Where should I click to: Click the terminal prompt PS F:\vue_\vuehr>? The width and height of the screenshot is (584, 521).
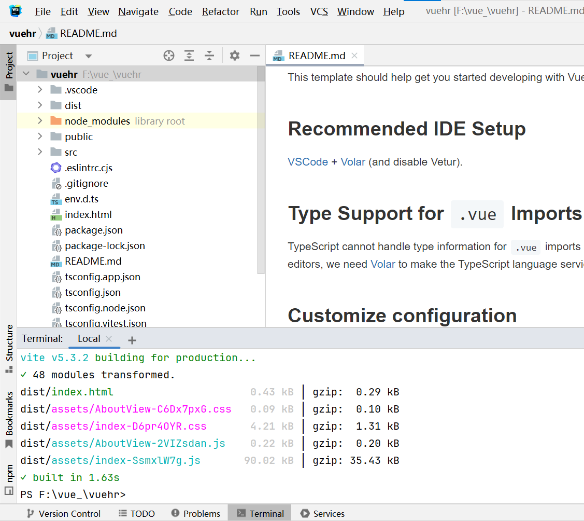click(73, 495)
